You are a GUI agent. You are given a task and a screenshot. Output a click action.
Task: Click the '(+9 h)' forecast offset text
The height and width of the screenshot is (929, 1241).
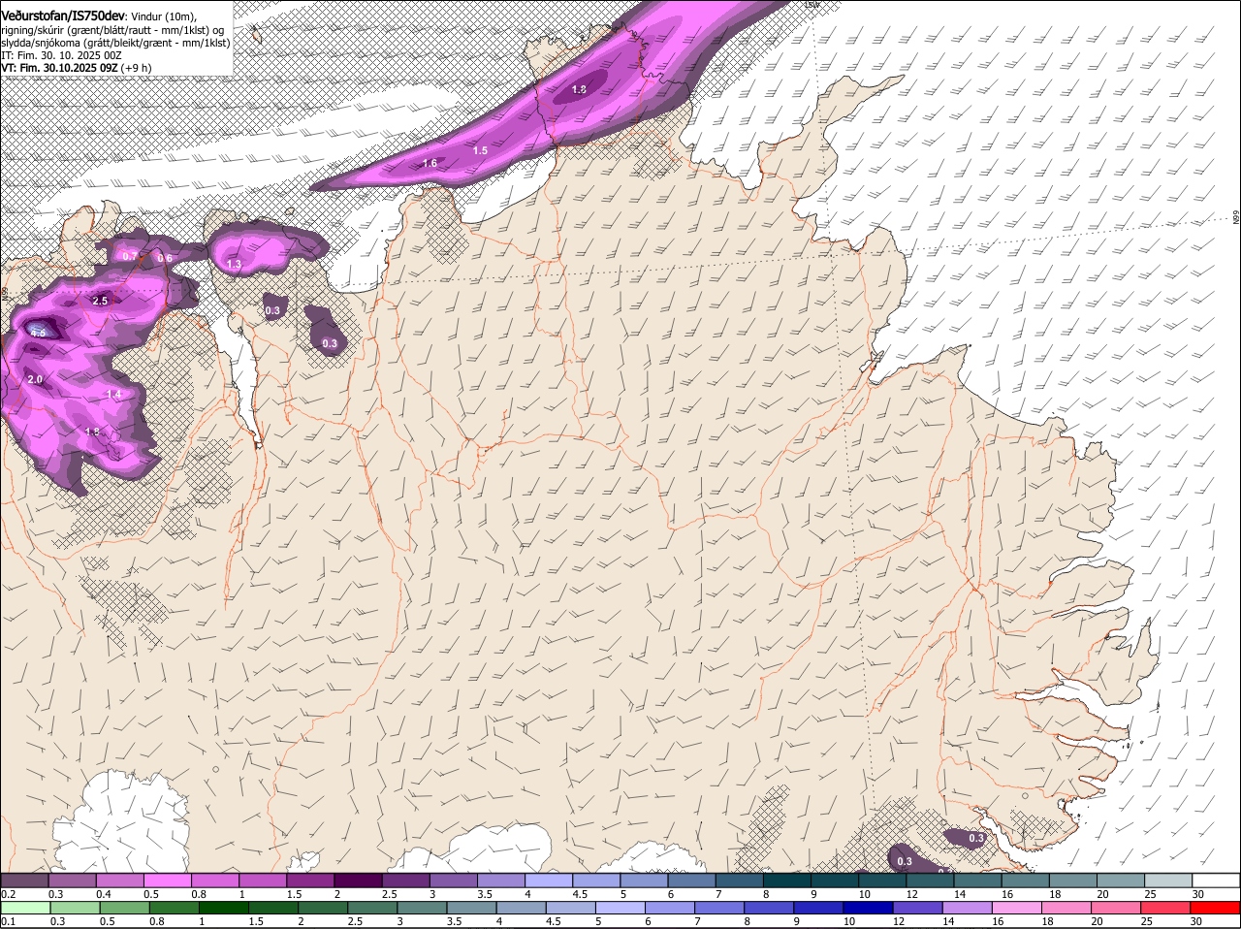[x=137, y=69]
